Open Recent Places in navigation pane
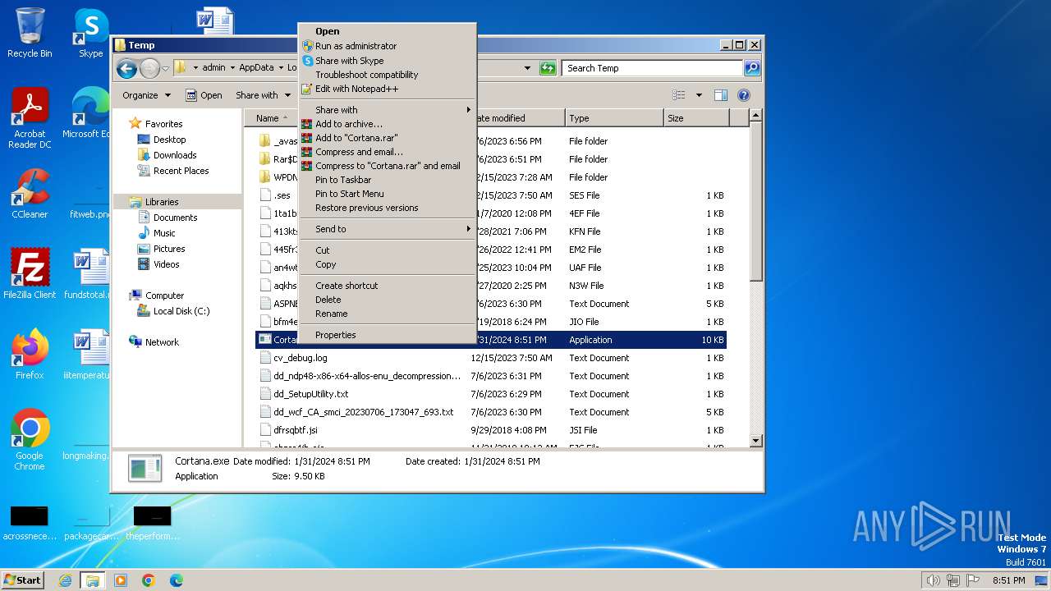Screen dimensions: 1051x591 click(181, 171)
